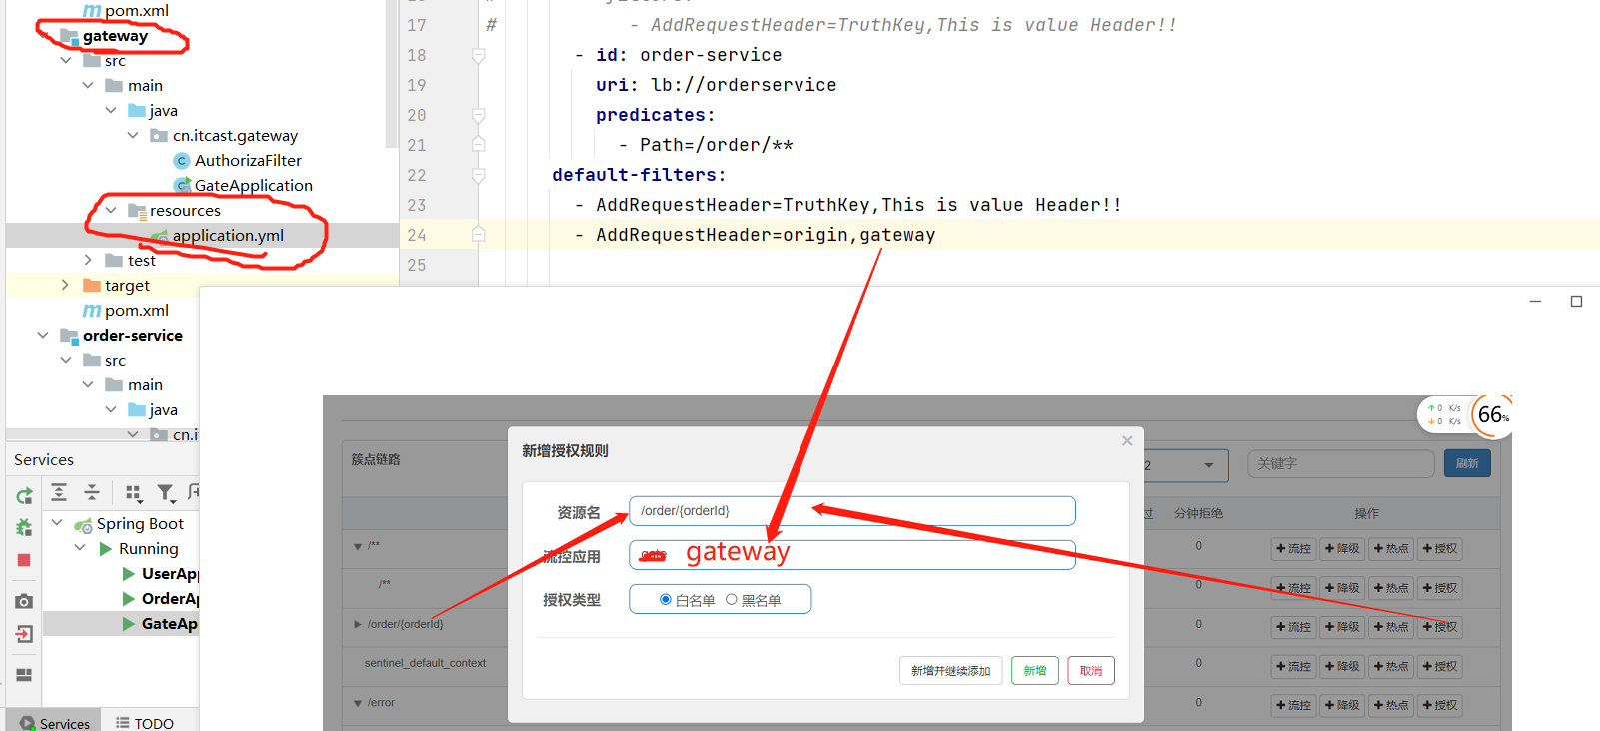The height and width of the screenshot is (731, 1600).
Task: Click the AuthorizaFilter class icon
Action: tap(181, 161)
